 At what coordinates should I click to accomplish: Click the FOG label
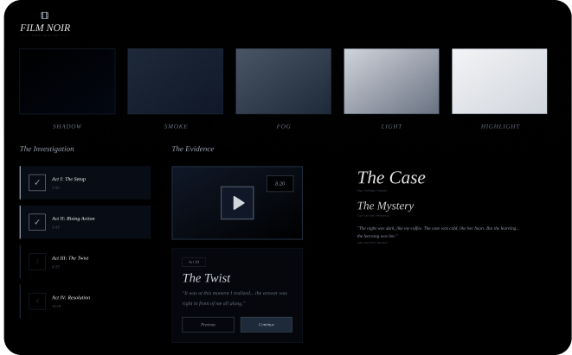coord(284,126)
